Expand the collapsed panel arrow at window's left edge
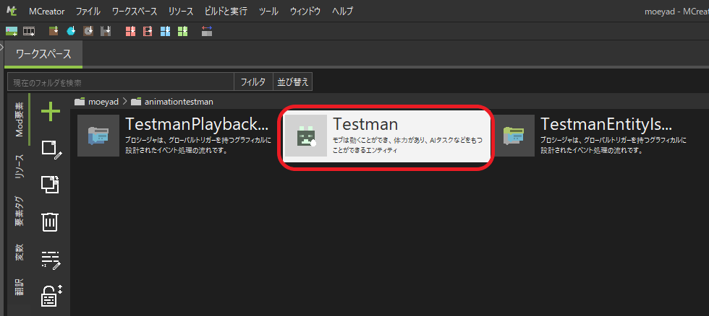This screenshot has height=316, width=709. 1,47
